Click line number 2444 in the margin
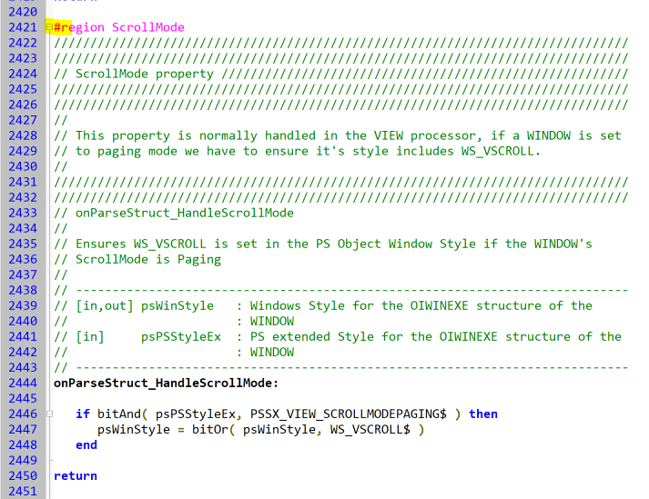 click(21, 383)
